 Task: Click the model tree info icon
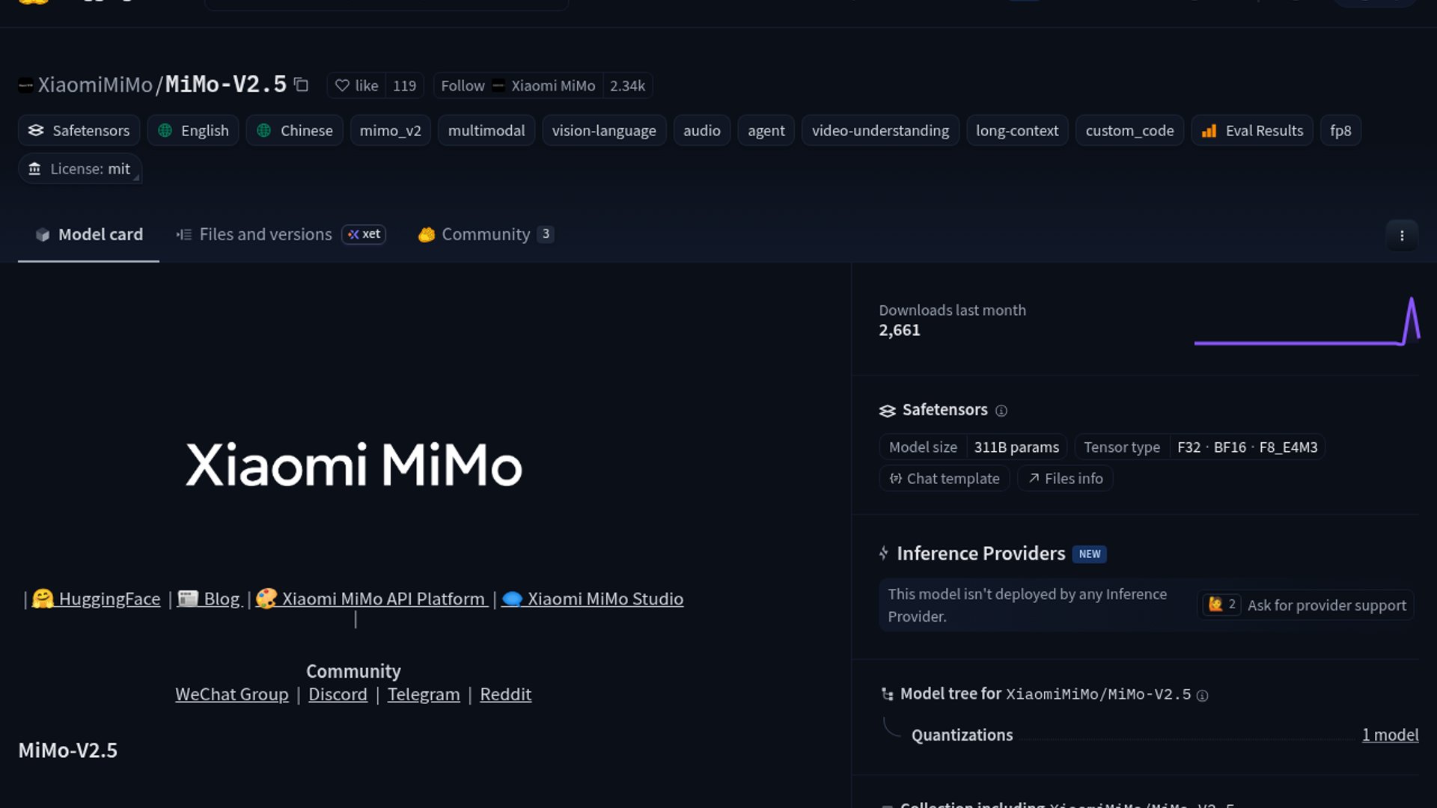coord(1202,696)
